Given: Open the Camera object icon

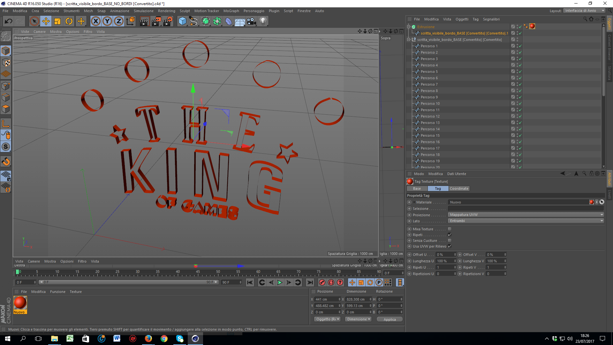Looking at the screenshot, I should [251, 21].
